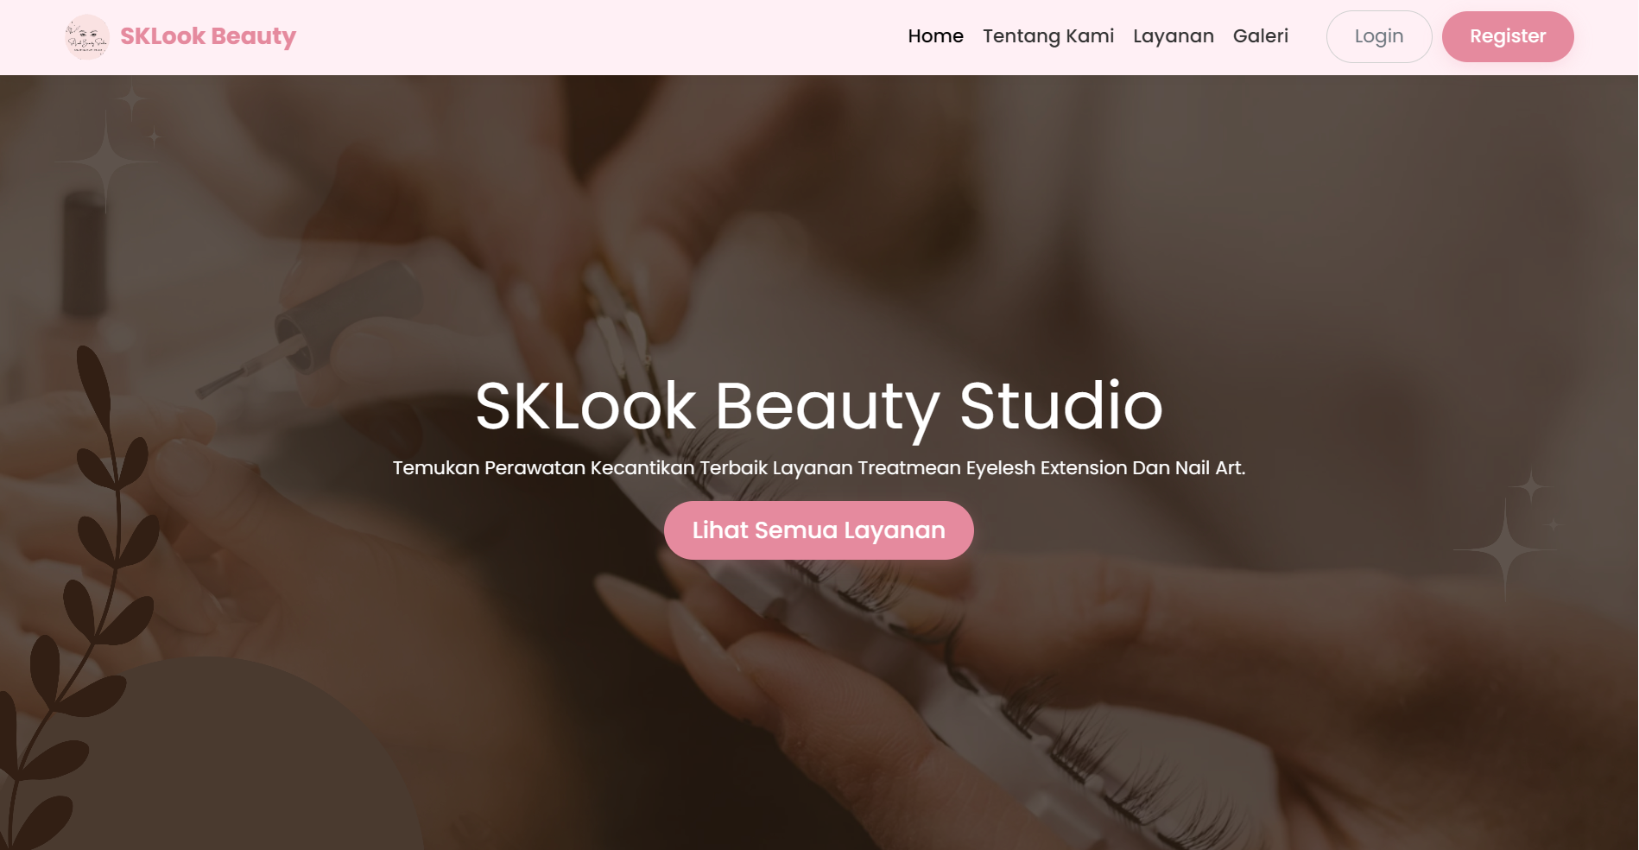Open the Tentang Kami page

pyautogui.click(x=1048, y=36)
